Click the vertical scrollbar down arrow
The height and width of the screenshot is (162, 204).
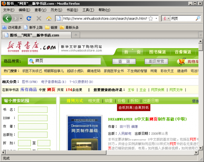tap(201, 148)
